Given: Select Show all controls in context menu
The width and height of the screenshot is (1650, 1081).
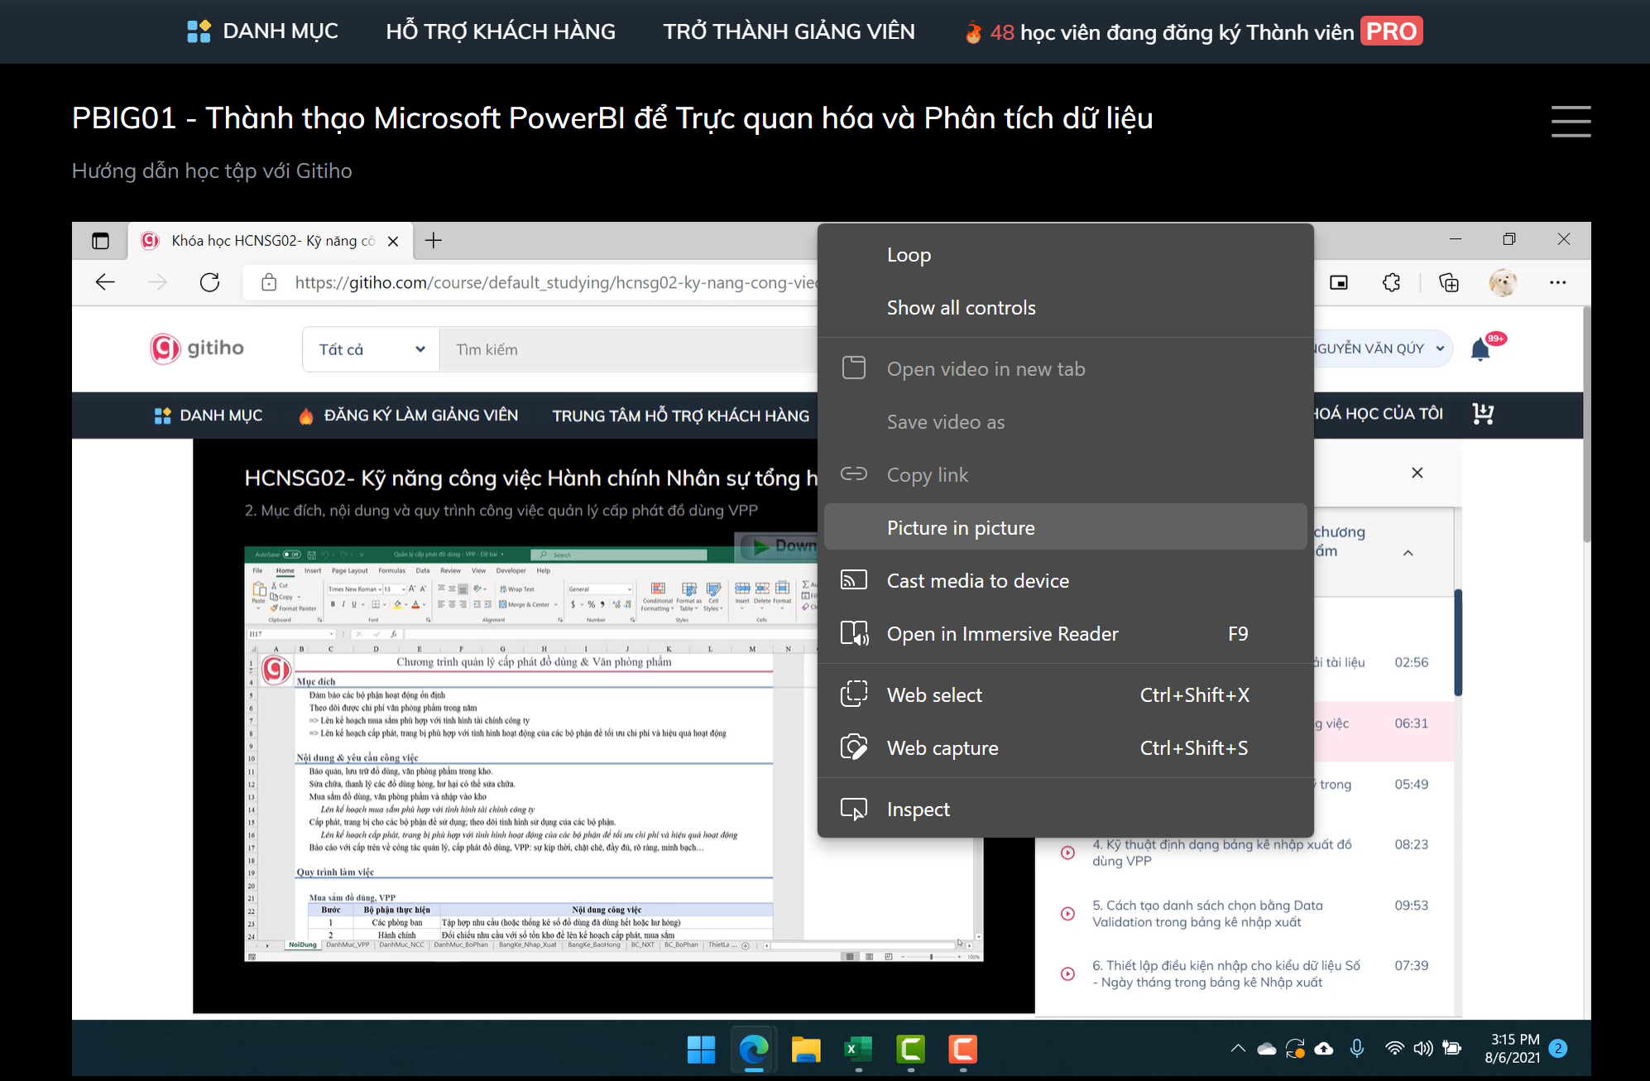Looking at the screenshot, I should click(x=1066, y=308).
